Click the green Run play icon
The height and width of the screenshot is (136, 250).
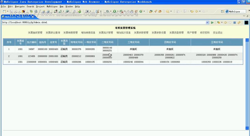point(114,11)
